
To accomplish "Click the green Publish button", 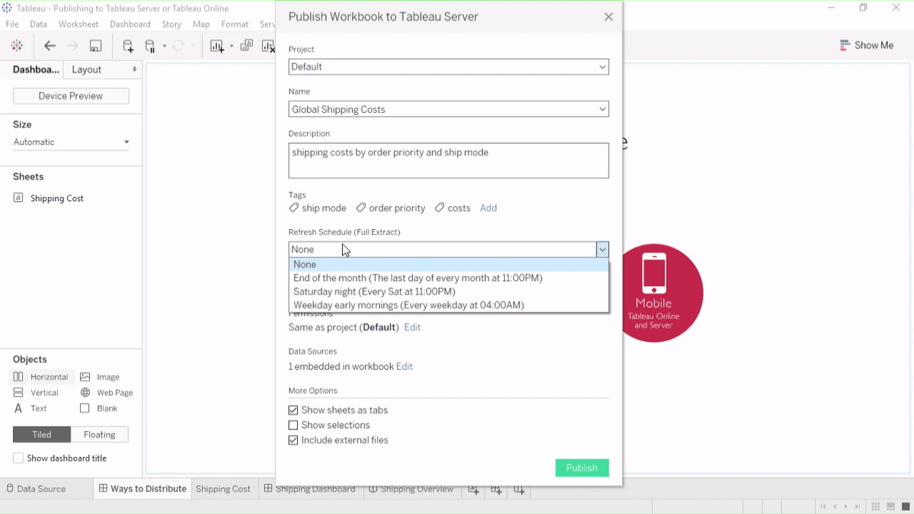I will tap(582, 468).
